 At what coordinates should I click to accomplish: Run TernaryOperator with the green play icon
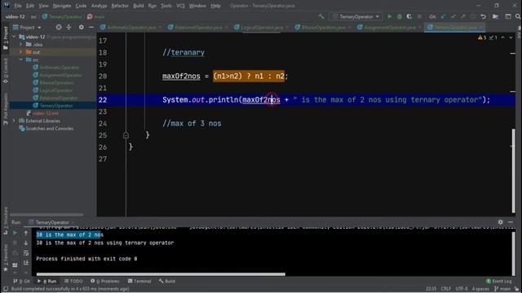(390, 16)
